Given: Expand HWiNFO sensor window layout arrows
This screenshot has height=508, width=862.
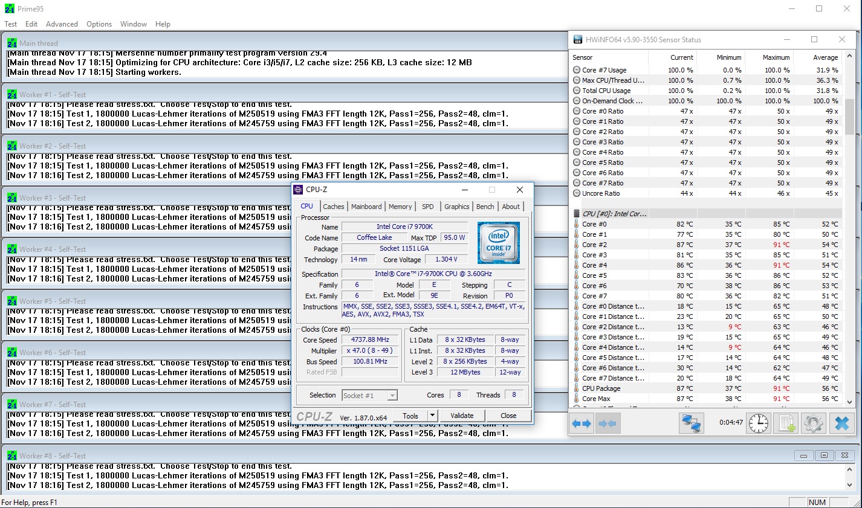Looking at the screenshot, I should pyautogui.click(x=581, y=423).
